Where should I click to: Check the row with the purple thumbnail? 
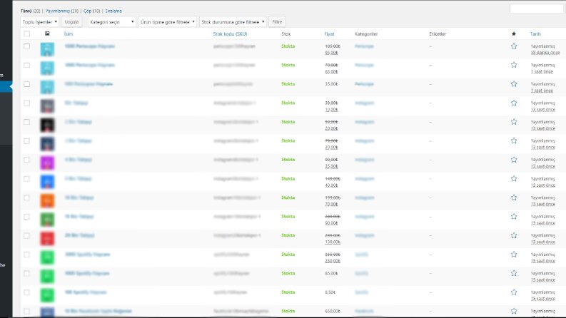pyautogui.click(x=26, y=160)
